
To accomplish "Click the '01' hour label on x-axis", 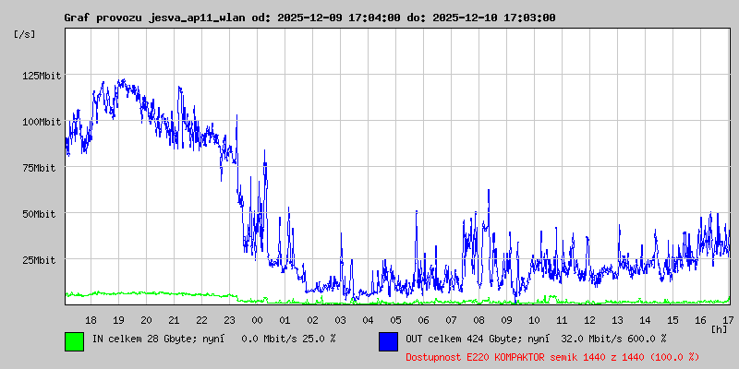I will [x=285, y=320].
